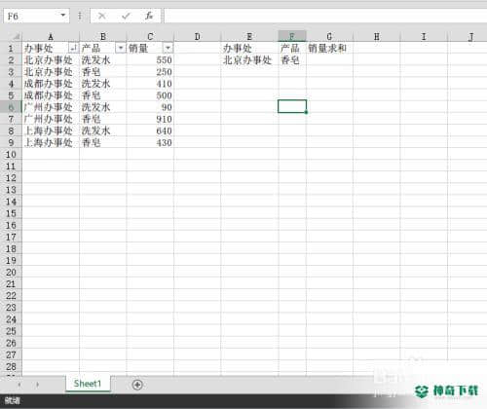Click previous sheet navigation arrow
This screenshot has width=487, height=409.
[x=19, y=385]
